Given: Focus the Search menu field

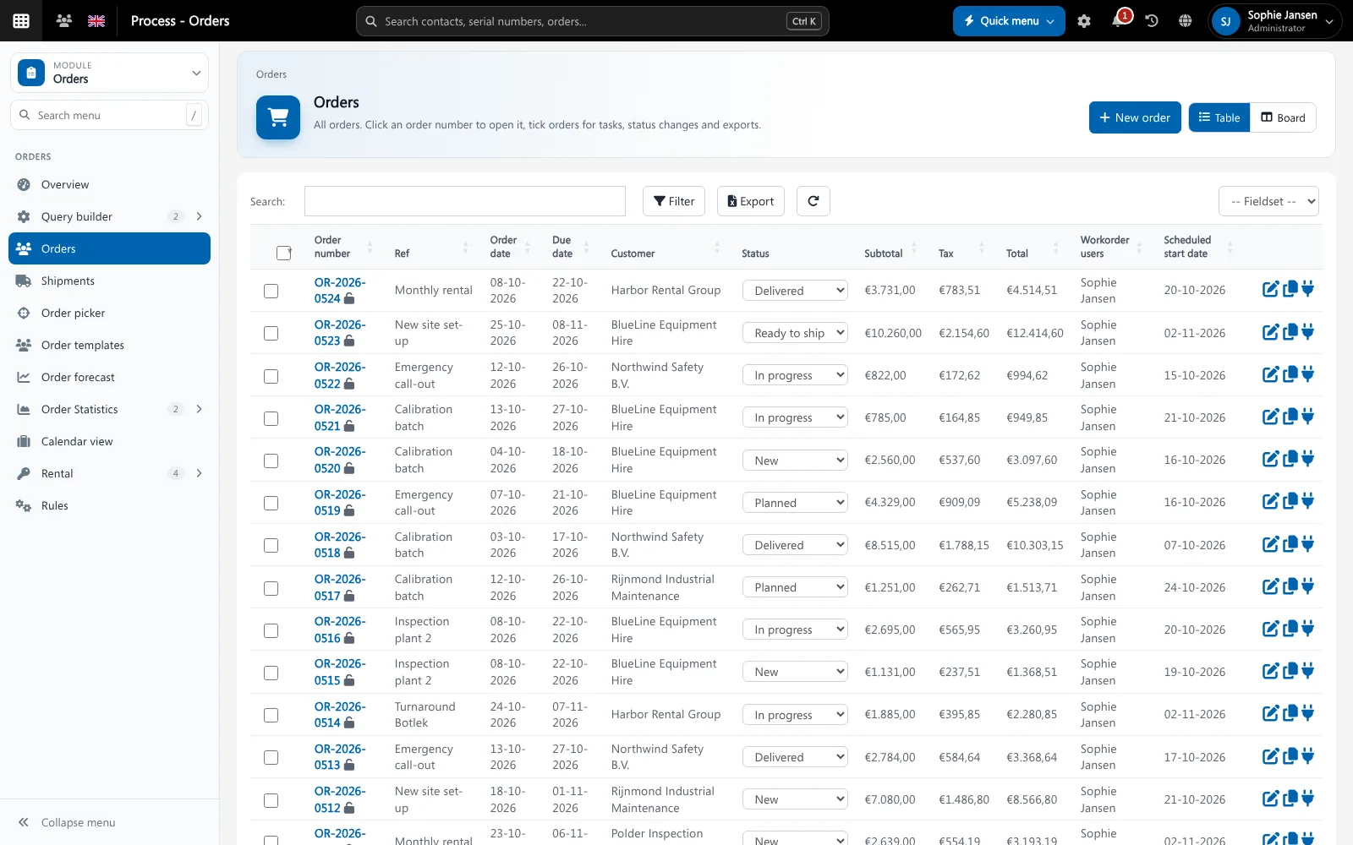Looking at the screenshot, I should (109, 115).
